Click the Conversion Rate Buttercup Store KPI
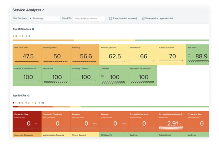This screenshot has height=144, width=219. 27,121
